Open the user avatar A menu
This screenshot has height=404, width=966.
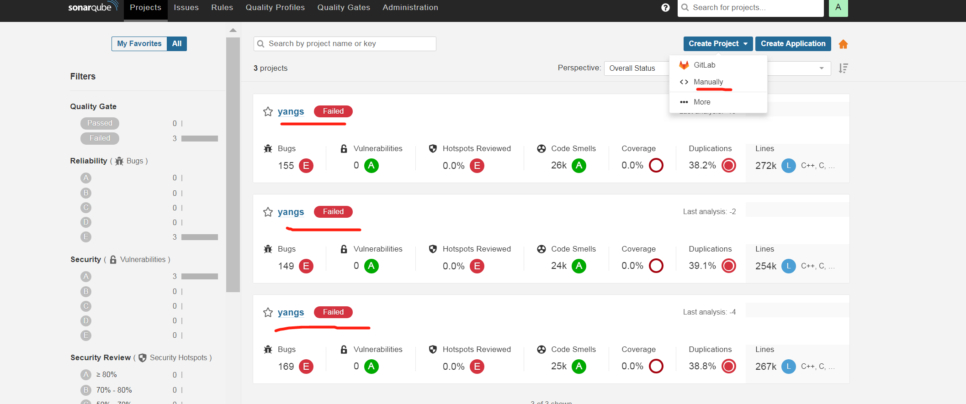[x=838, y=7]
